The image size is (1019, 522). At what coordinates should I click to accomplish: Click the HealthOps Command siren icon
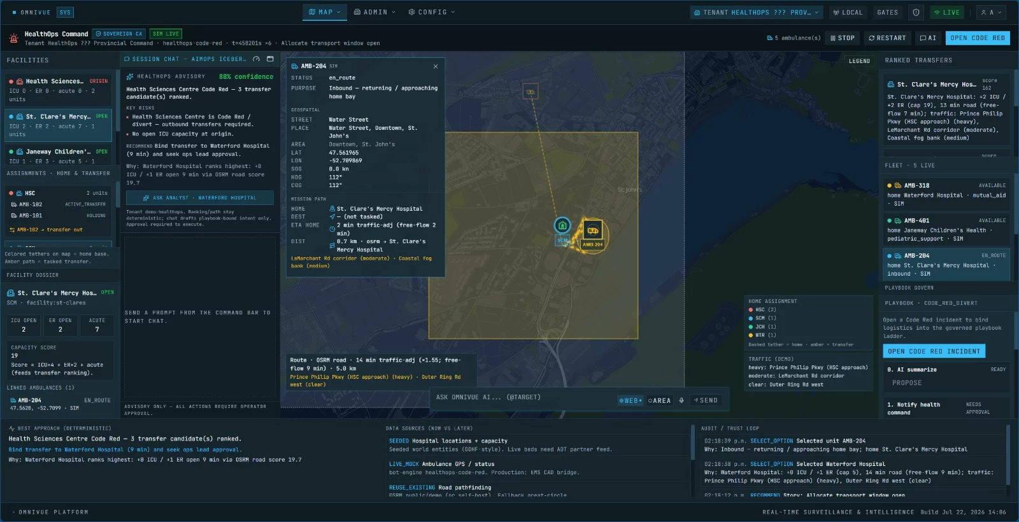[13, 38]
